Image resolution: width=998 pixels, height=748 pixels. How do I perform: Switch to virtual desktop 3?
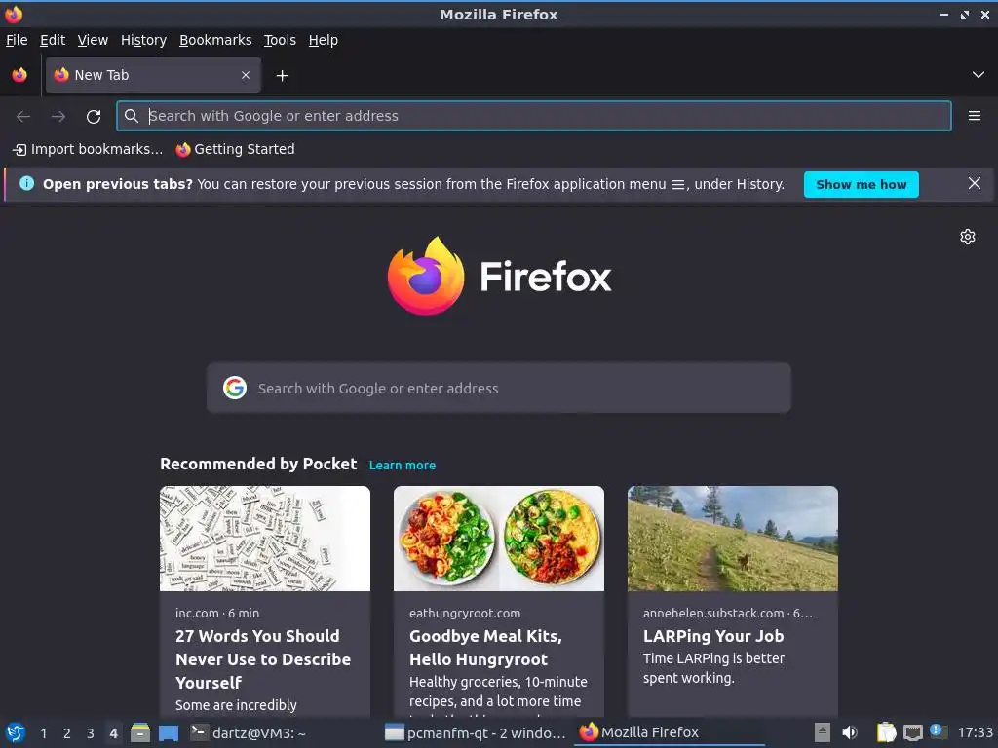tap(91, 733)
